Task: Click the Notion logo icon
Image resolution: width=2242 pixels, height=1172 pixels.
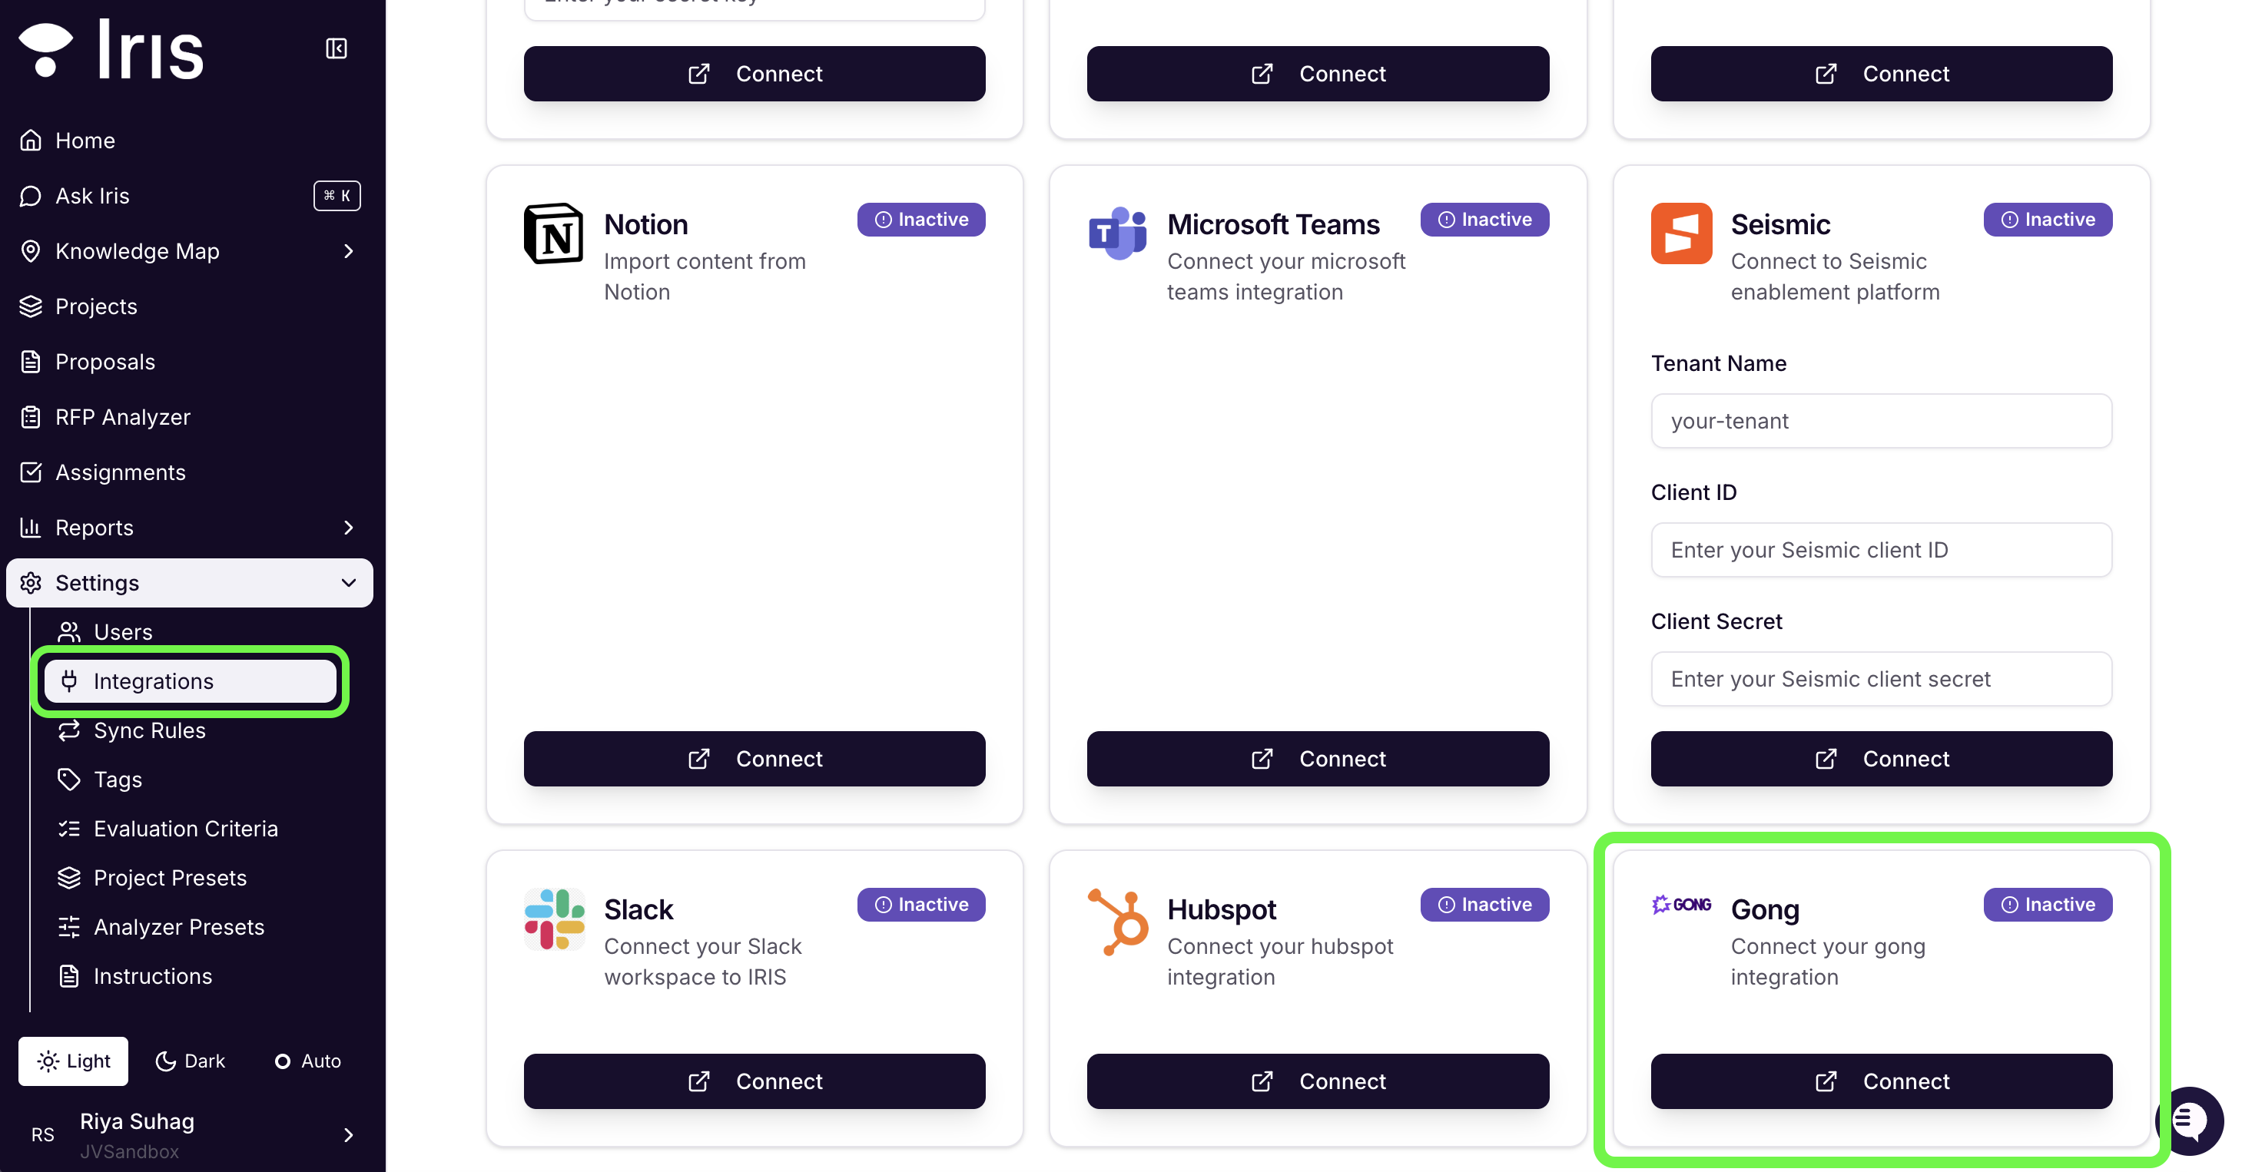Action: (x=553, y=234)
